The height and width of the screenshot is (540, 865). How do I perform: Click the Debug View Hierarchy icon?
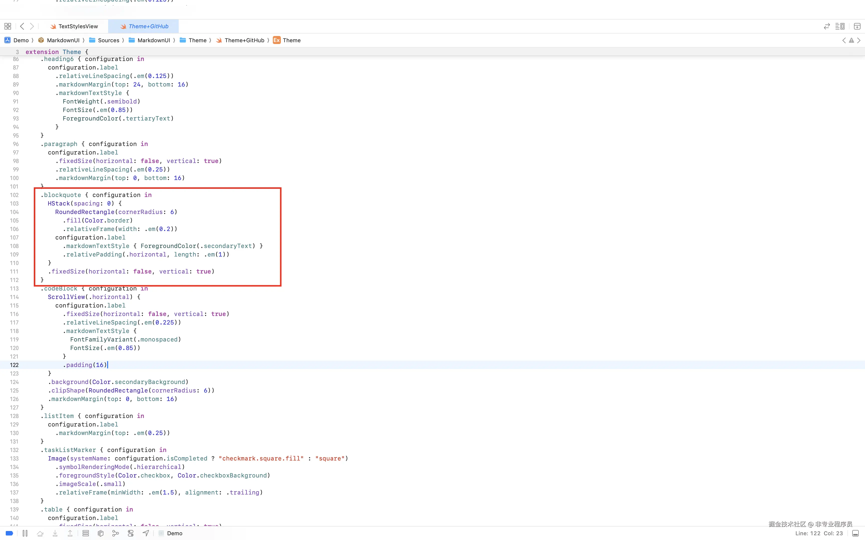point(100,533)
